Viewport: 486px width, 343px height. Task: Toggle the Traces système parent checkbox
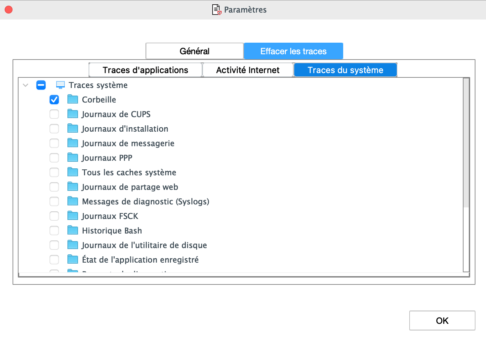click(x=41, y=85)
